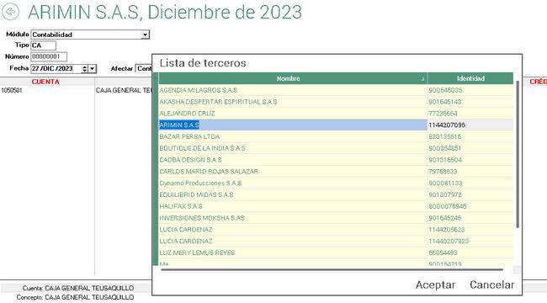Viewport: 547px width, 303px height.
Task: Open the Fecha date picker dropdown arrow
Action: (x=92, y=69)
